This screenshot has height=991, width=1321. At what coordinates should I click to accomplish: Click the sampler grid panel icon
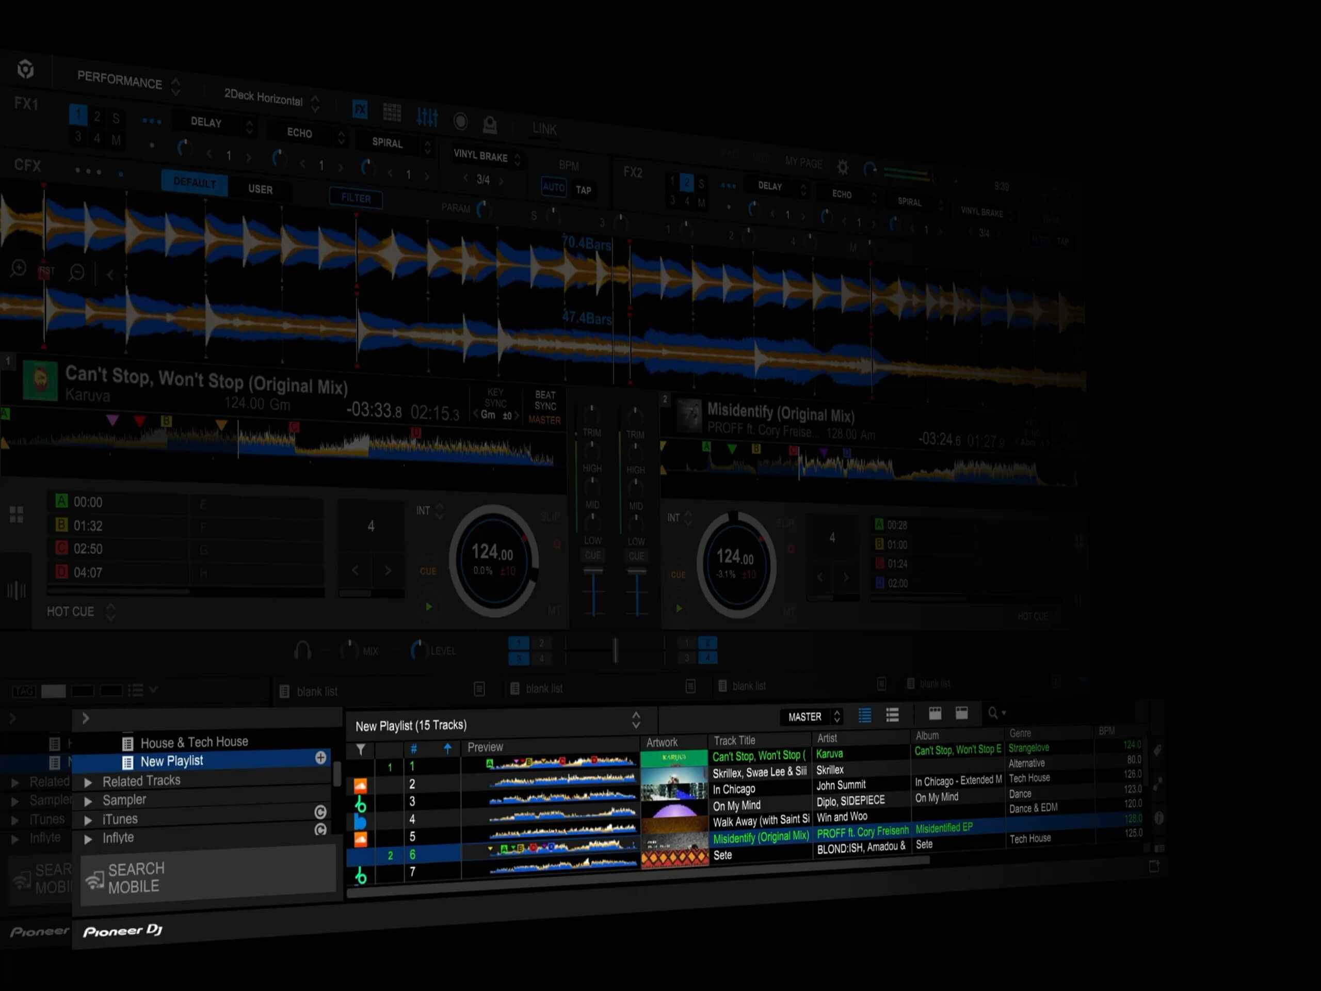392,113
